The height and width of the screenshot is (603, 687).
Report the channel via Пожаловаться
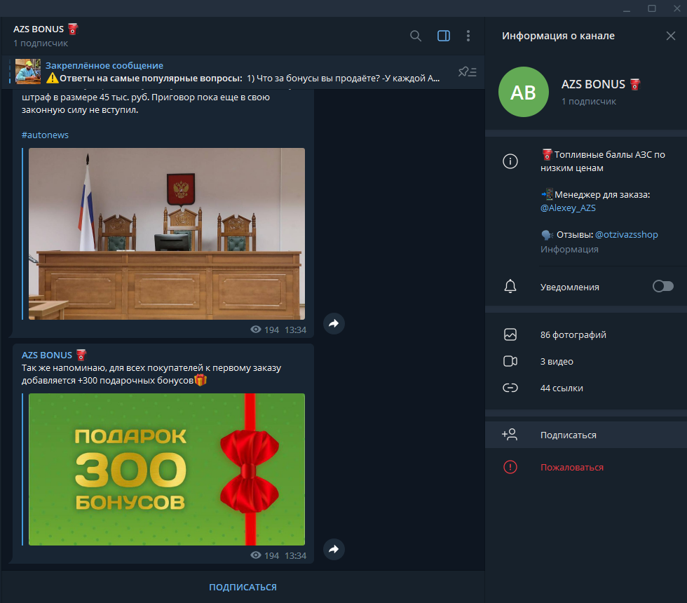(586, 468)
